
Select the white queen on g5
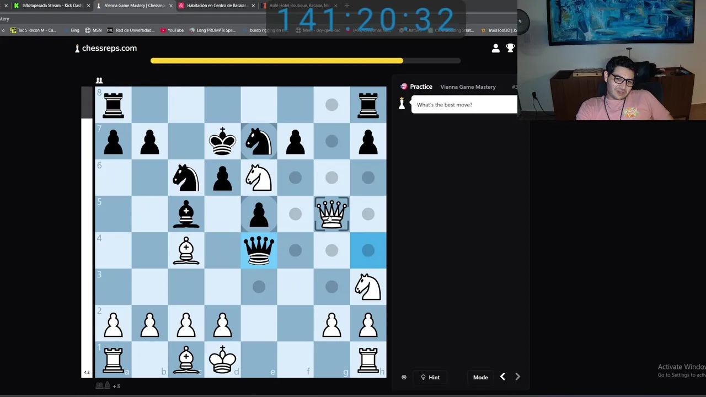pyautogui.click(x=331, y=214)
